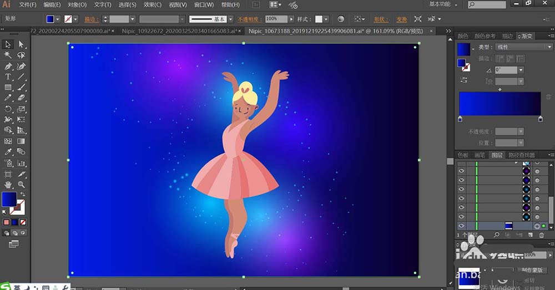Open the 效果(C) menu
Viewport: 555px width, 290px height.
point(152,5)
